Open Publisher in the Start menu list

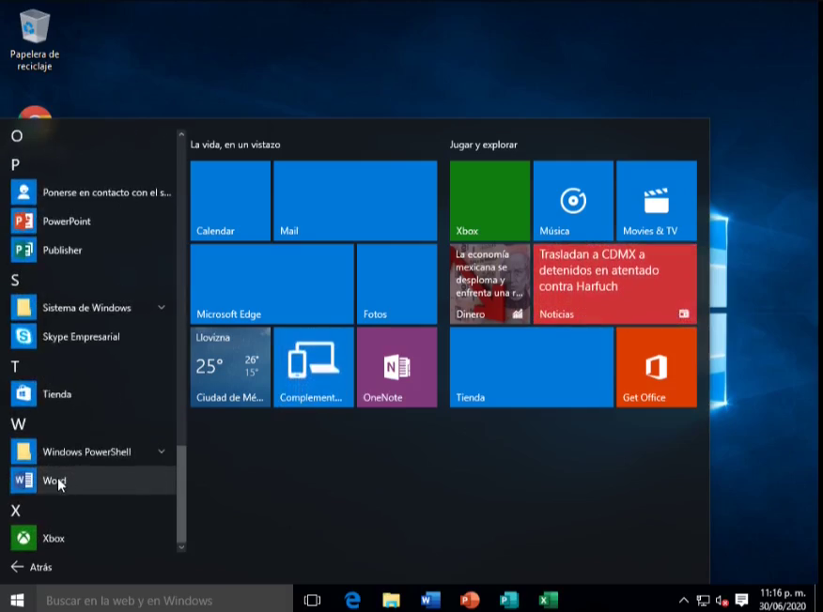(62, 251)
